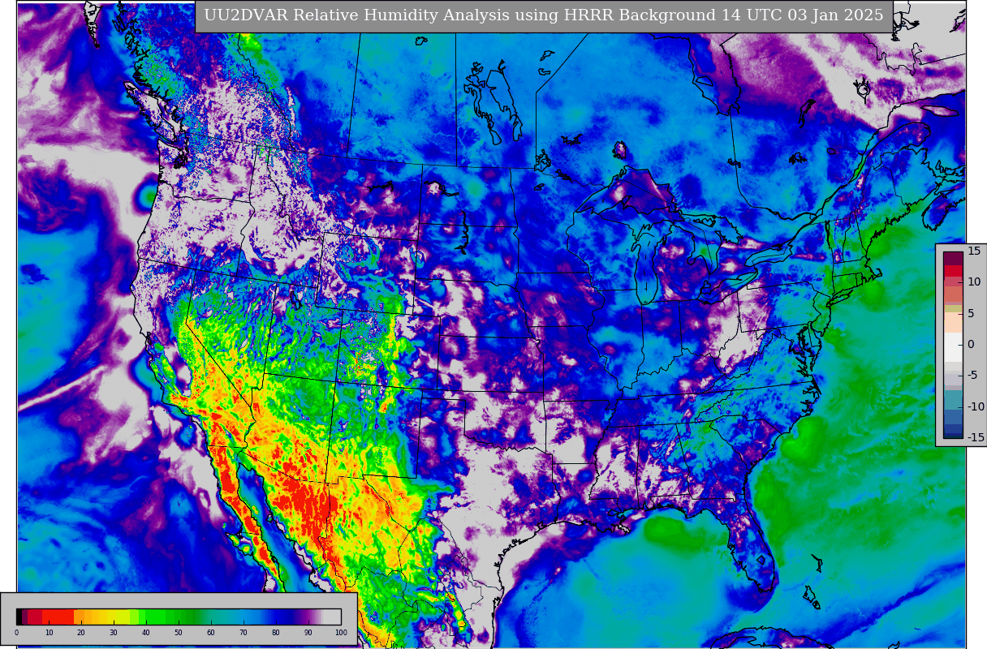Viewport: 987px width, 649px height.
Task: Select the '100' label on the humidity scale
Action: 341,633
